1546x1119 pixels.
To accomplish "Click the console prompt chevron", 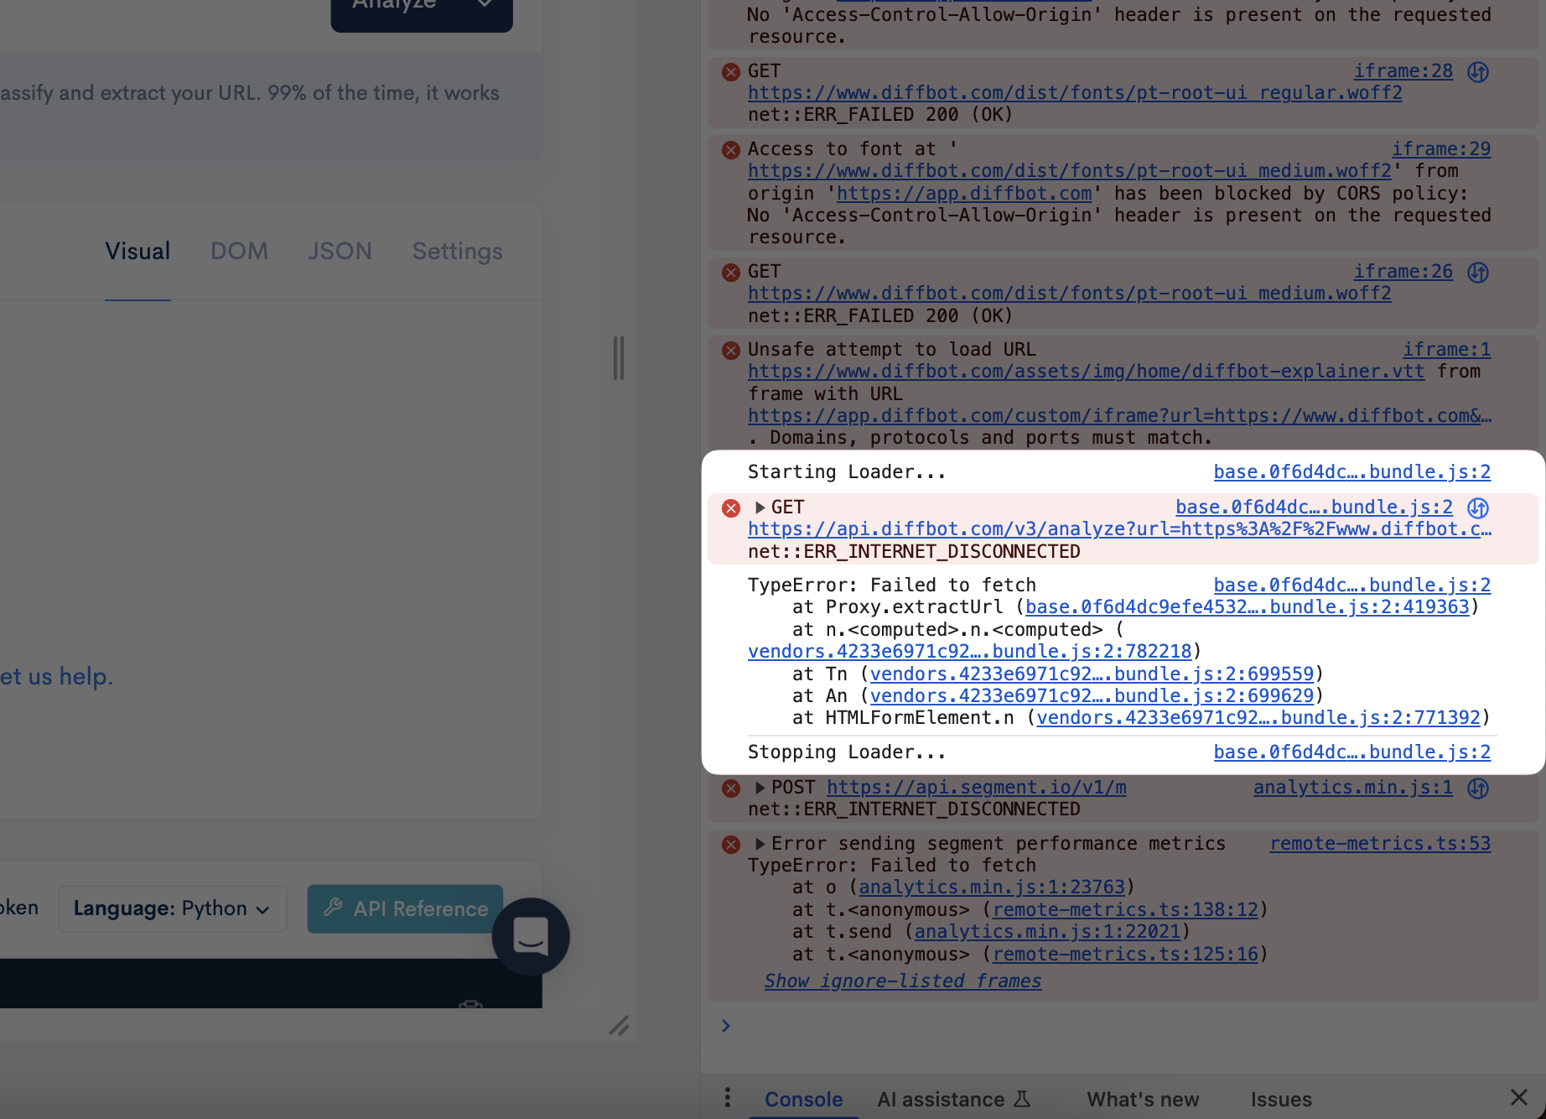I will click(x=726, y=1026).
